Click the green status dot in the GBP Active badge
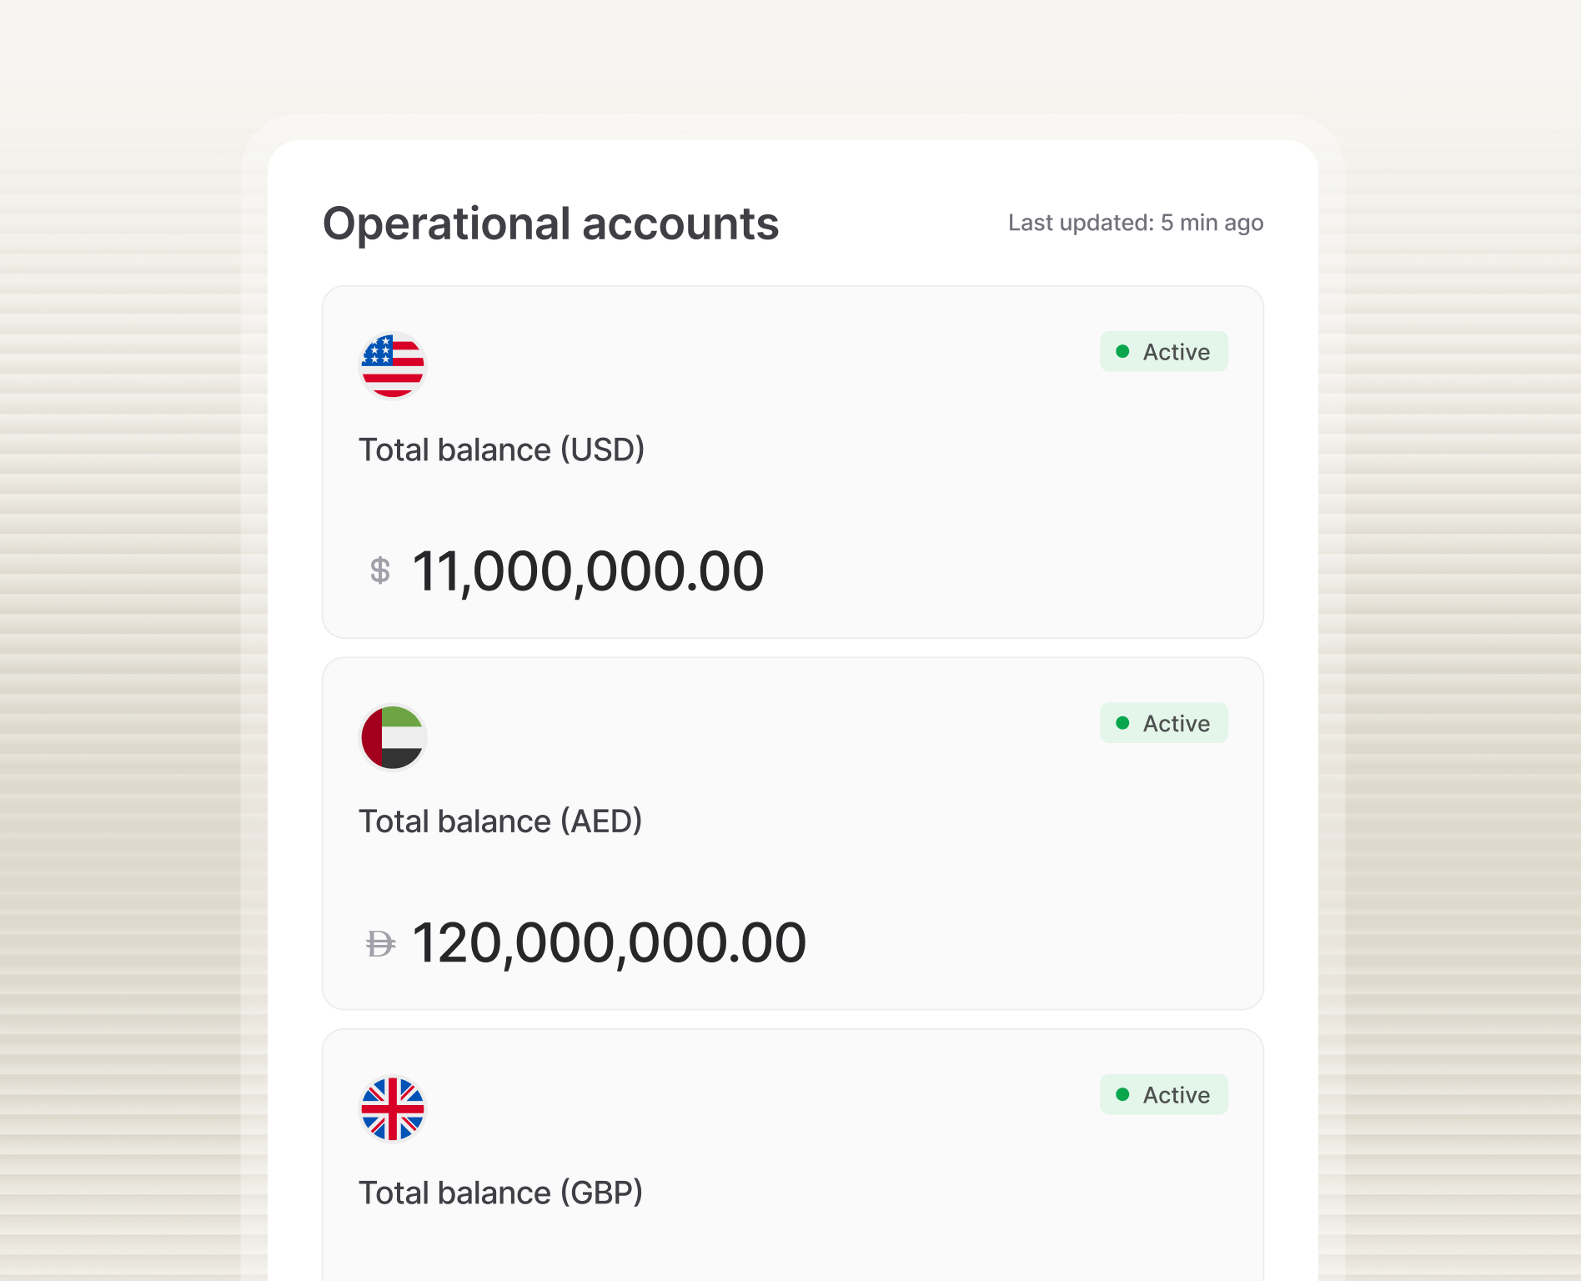 point(1124,1095)
